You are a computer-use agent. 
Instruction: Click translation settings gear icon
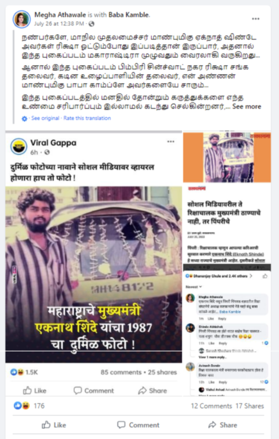pyautogui.click(x=25, y=119)
